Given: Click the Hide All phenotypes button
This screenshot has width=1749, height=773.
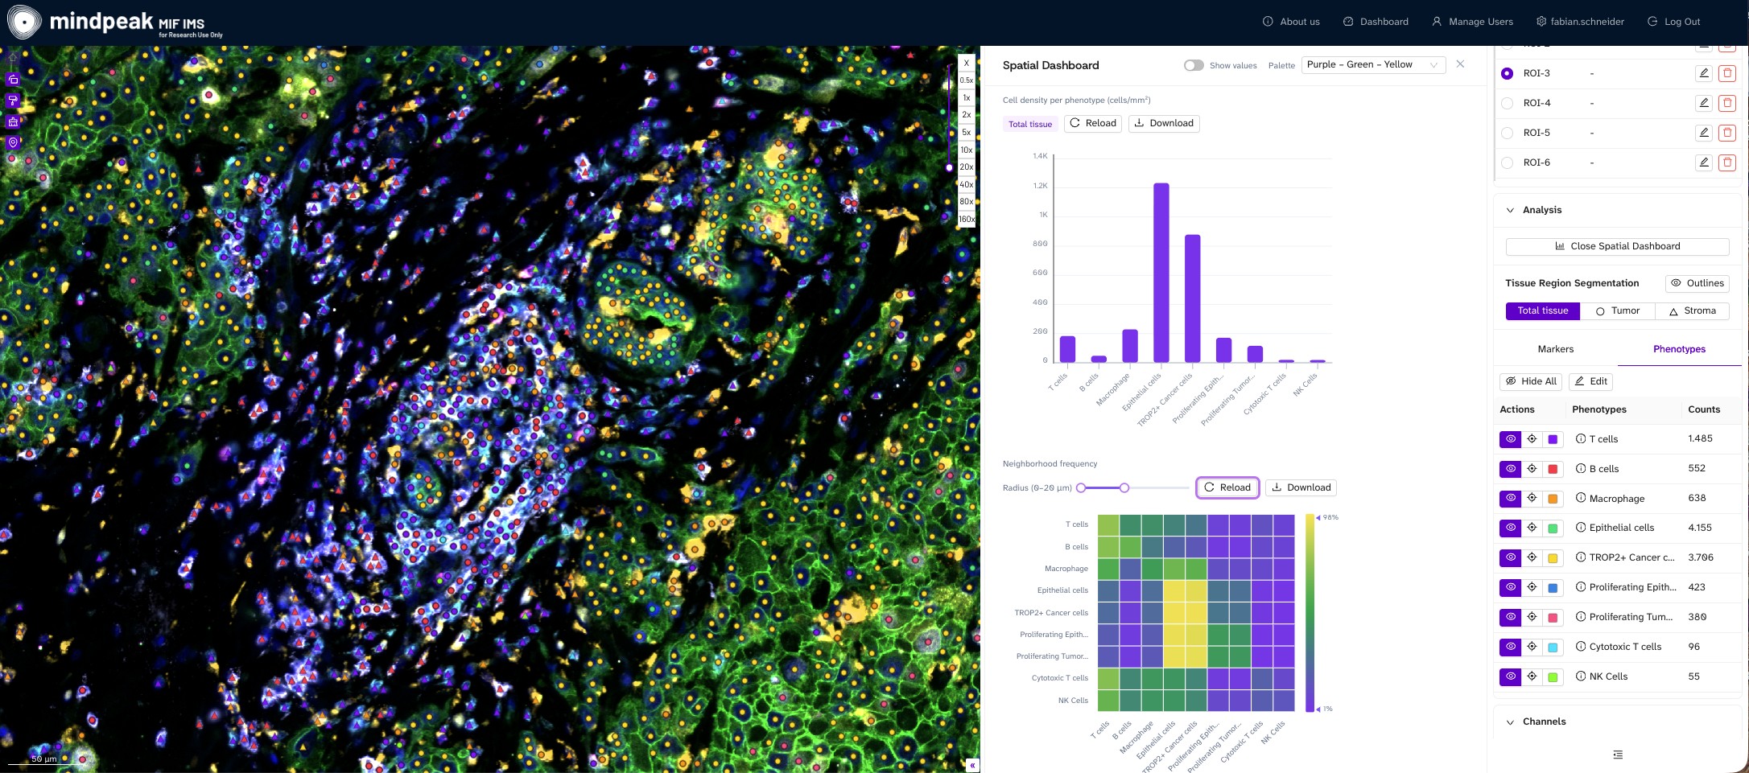Looking at the screenshot, I should pos(1531,381).
